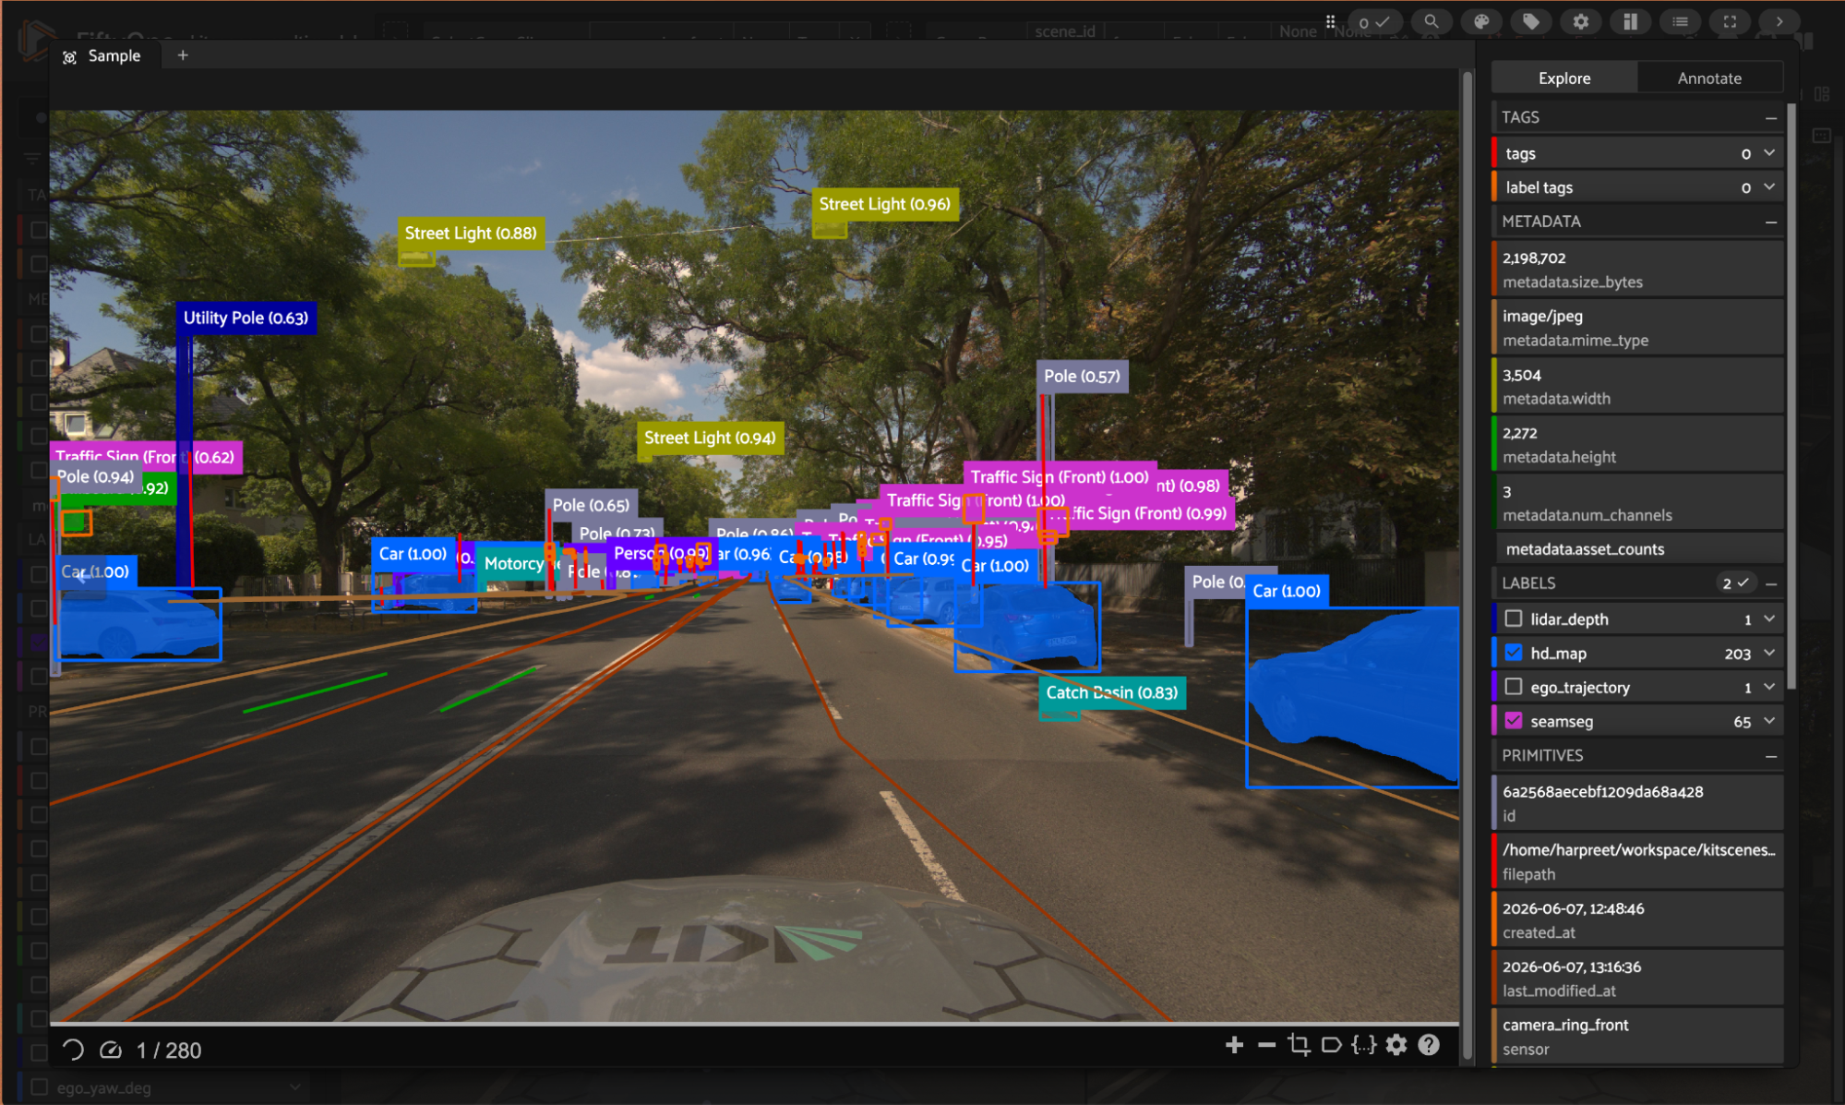
Task: Add new panel with plus button
Action: [183, 55]
